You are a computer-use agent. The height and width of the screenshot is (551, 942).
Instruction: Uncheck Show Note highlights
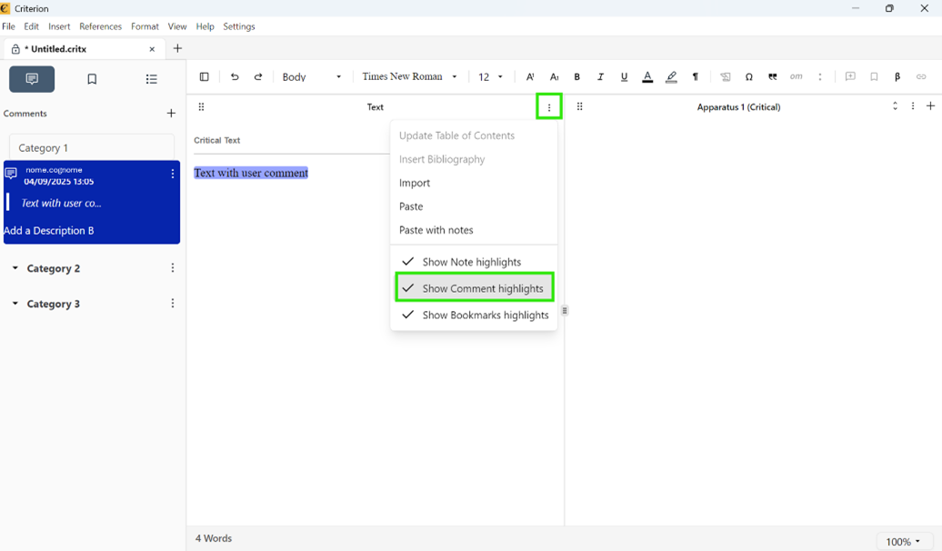(472, 262)
